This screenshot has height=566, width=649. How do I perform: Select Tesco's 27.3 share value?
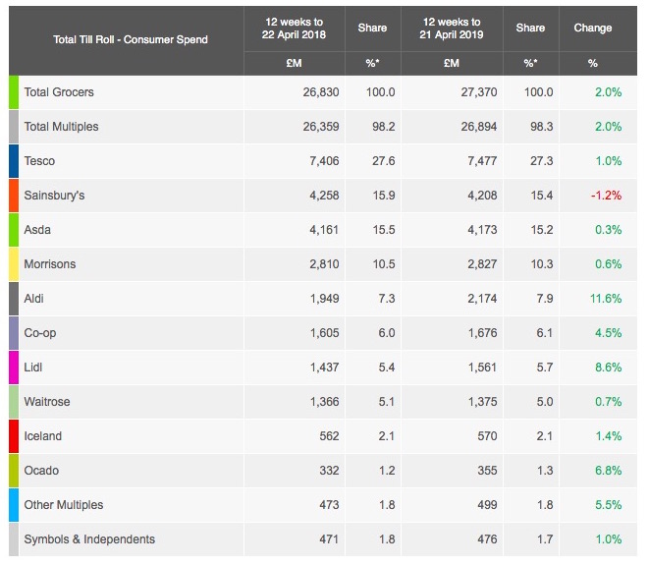[541, 161]
